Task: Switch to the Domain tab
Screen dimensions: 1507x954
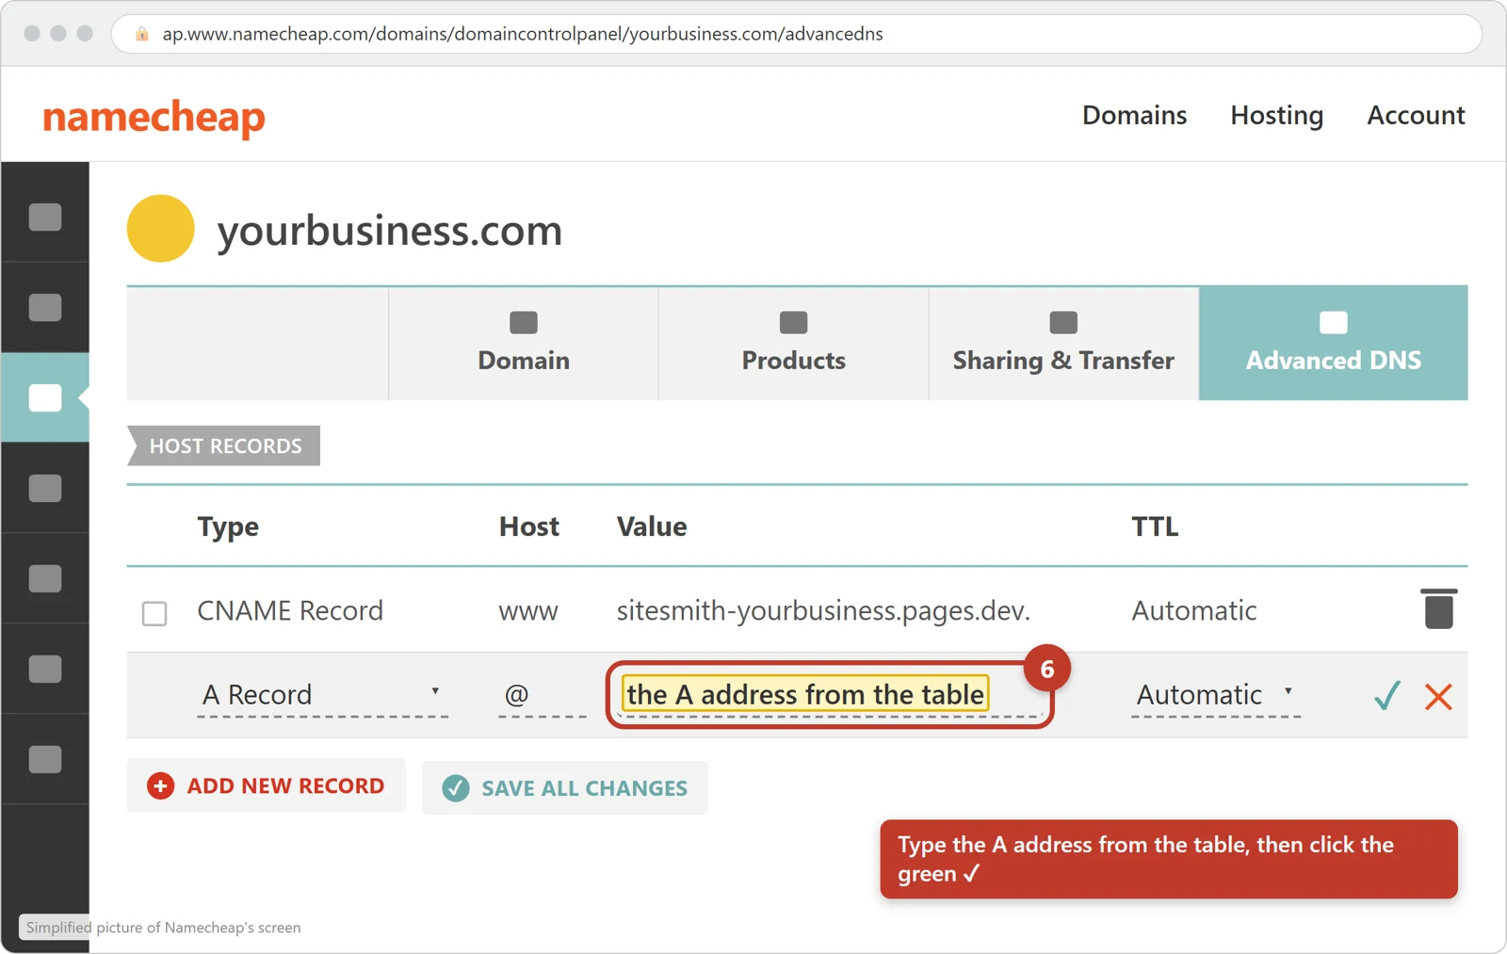Action: coord(524,344)
